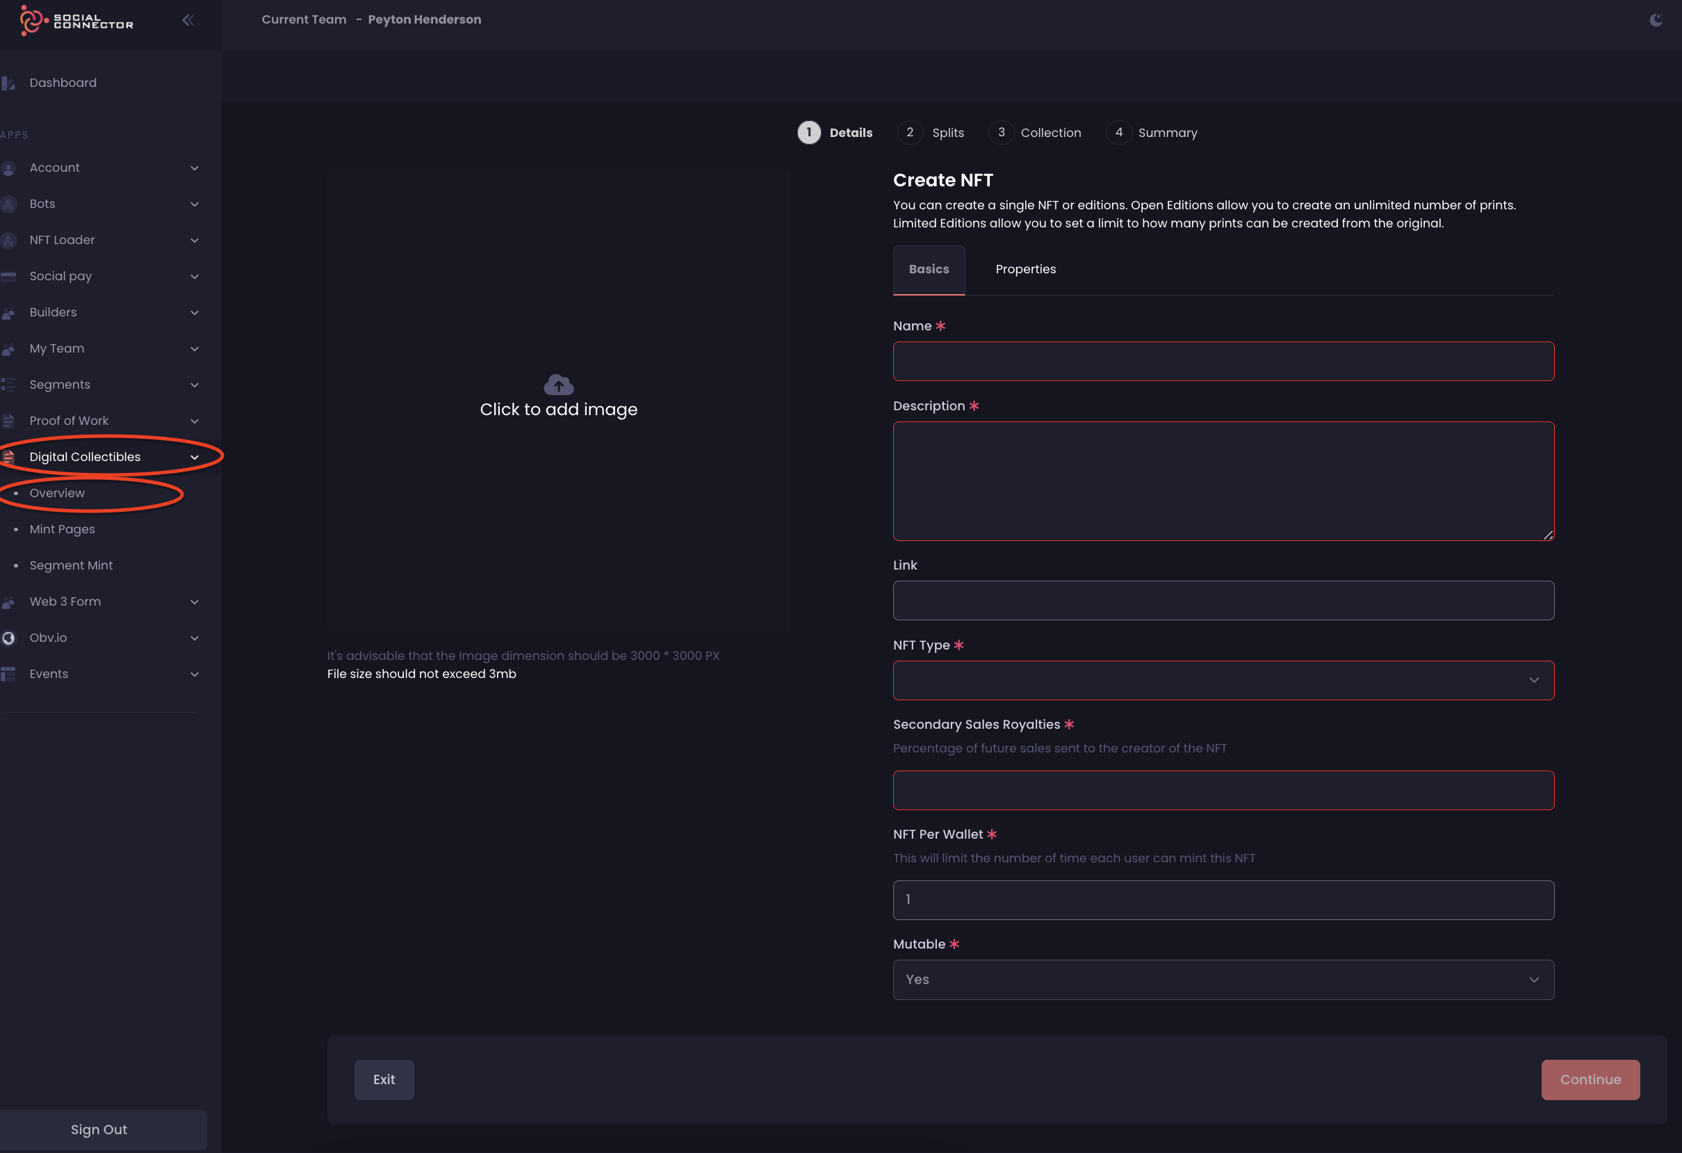Collapse the Digital Collectibles chevron

195,457
